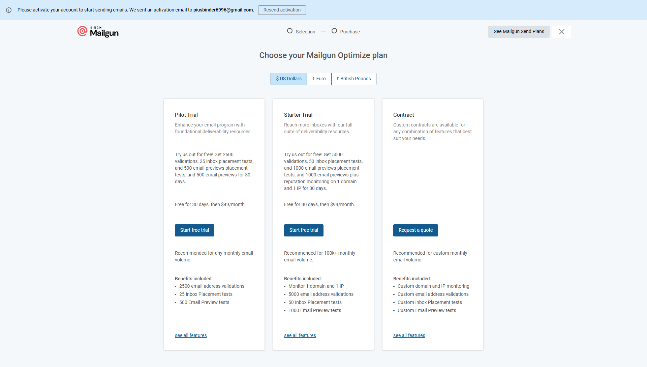Resend the activation email
This screenshot has height=367, width=647.
click(x=282, y=10)
